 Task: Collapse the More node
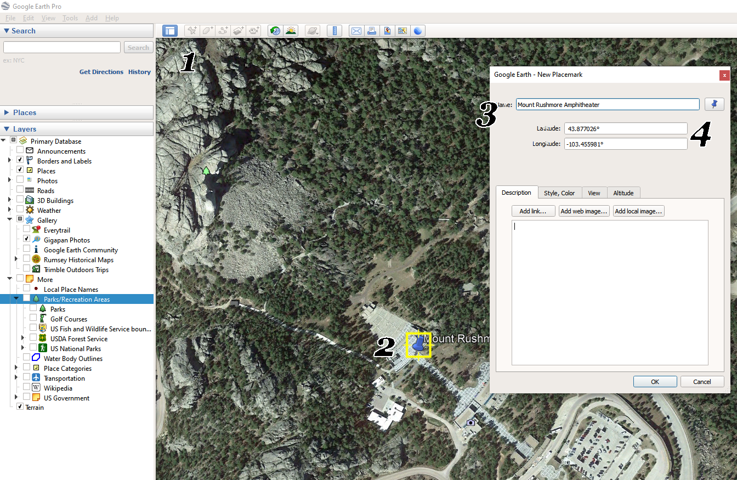(x=9, y=279)
